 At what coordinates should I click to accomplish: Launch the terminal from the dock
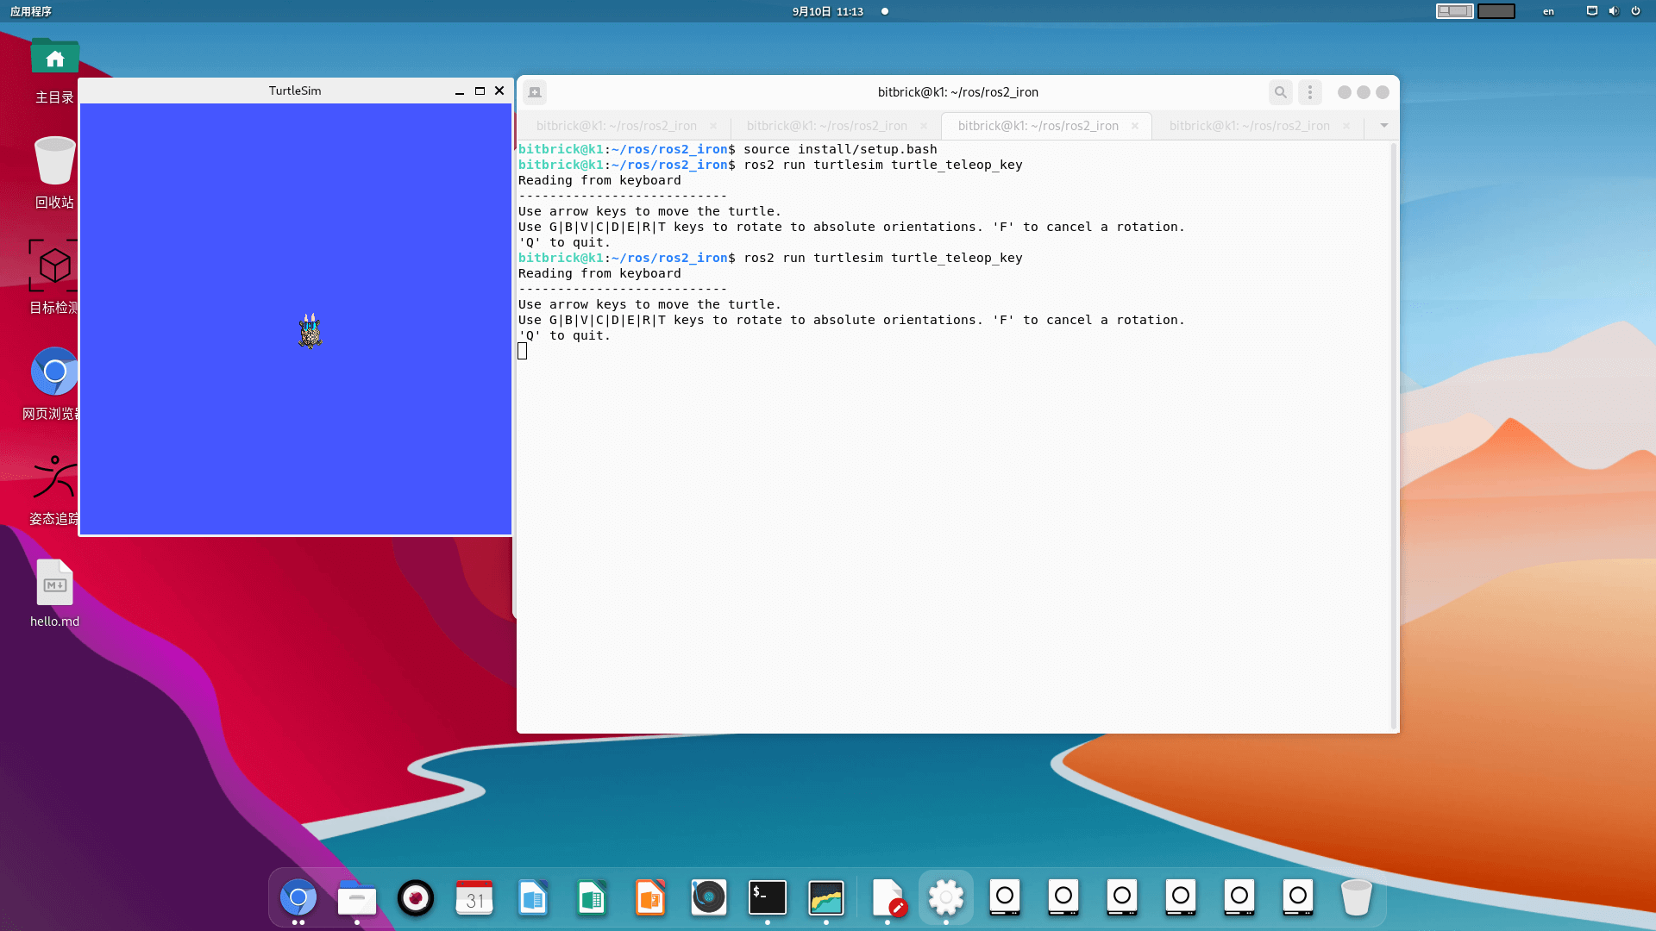point(767,897)
